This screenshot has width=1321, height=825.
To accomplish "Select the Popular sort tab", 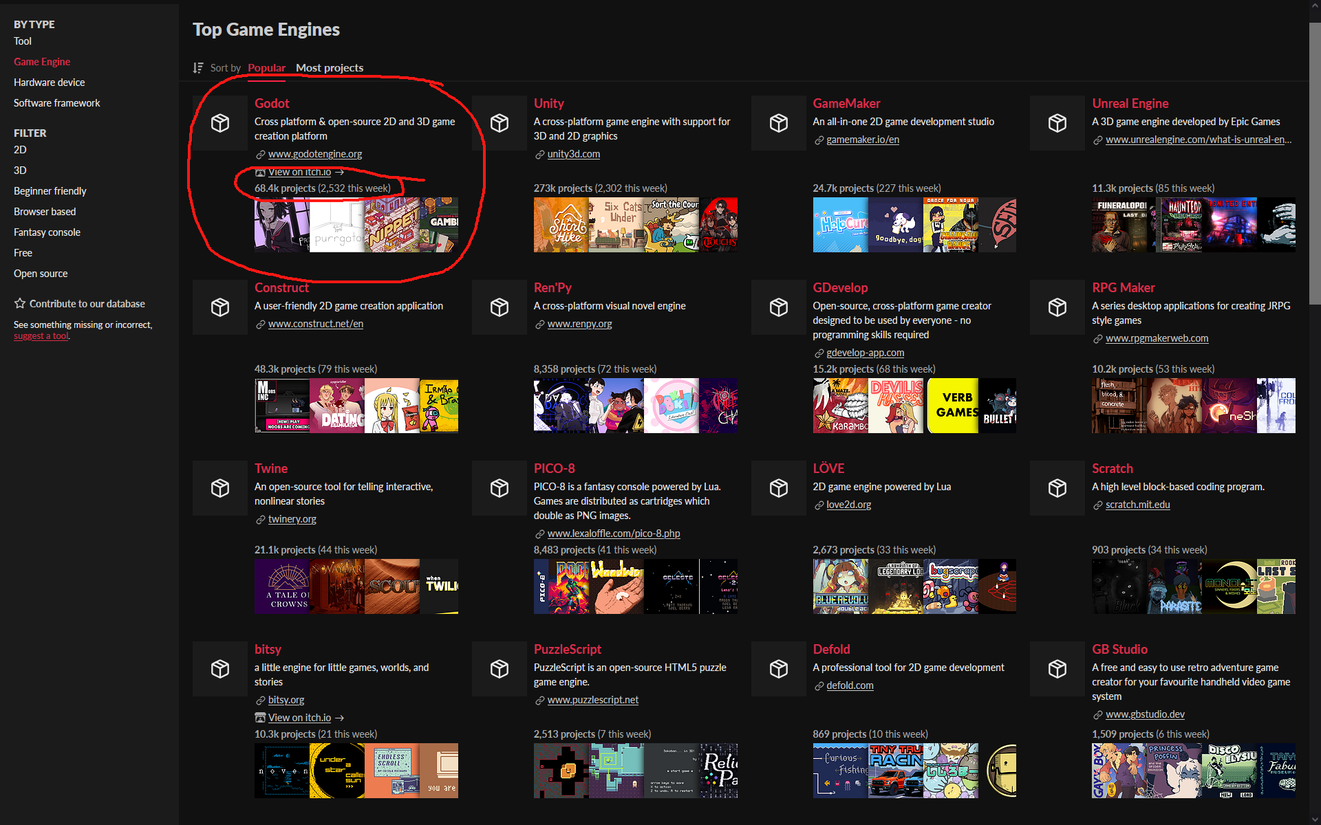I will click(x=266, y=68).
